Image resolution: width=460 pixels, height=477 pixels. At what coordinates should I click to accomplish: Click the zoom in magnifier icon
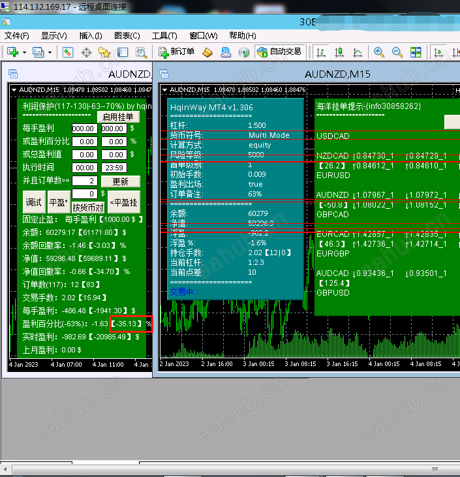(378, 52)
